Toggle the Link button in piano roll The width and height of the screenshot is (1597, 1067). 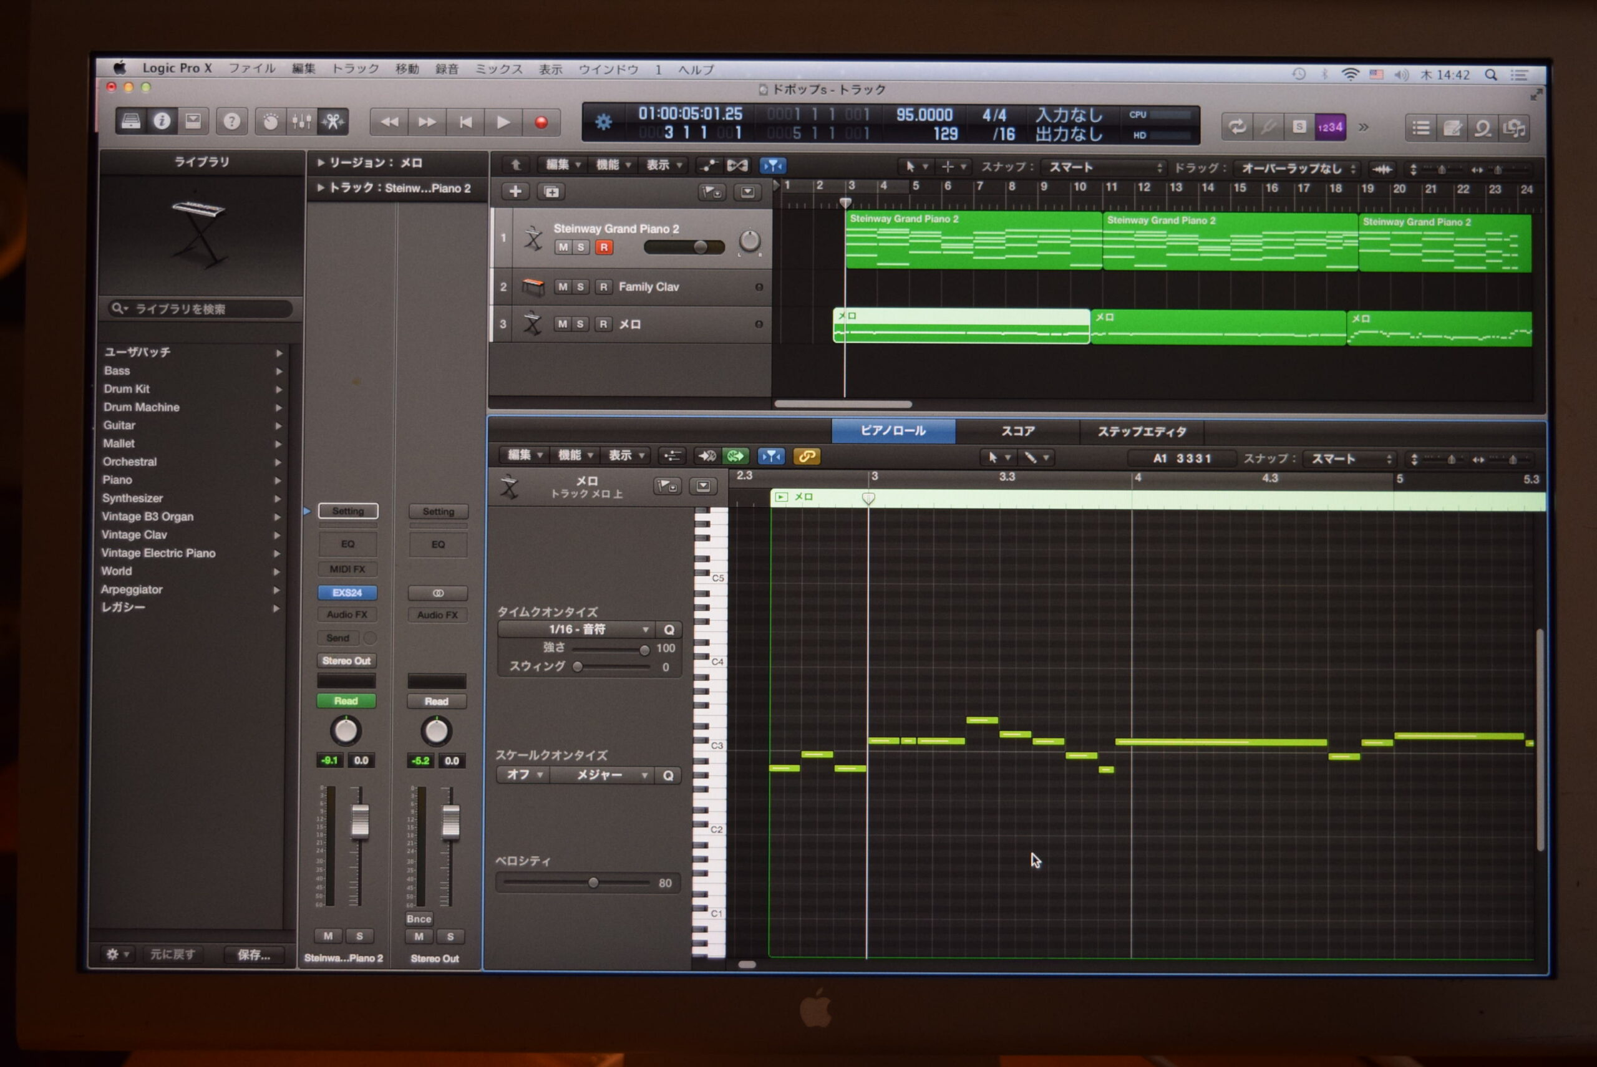807,456
